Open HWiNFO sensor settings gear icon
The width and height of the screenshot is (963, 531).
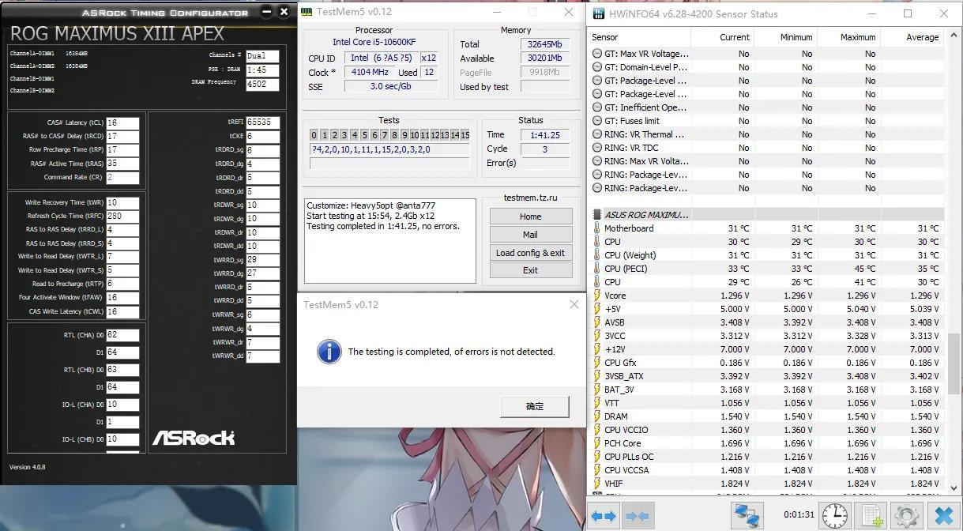(x=906, y=516)
